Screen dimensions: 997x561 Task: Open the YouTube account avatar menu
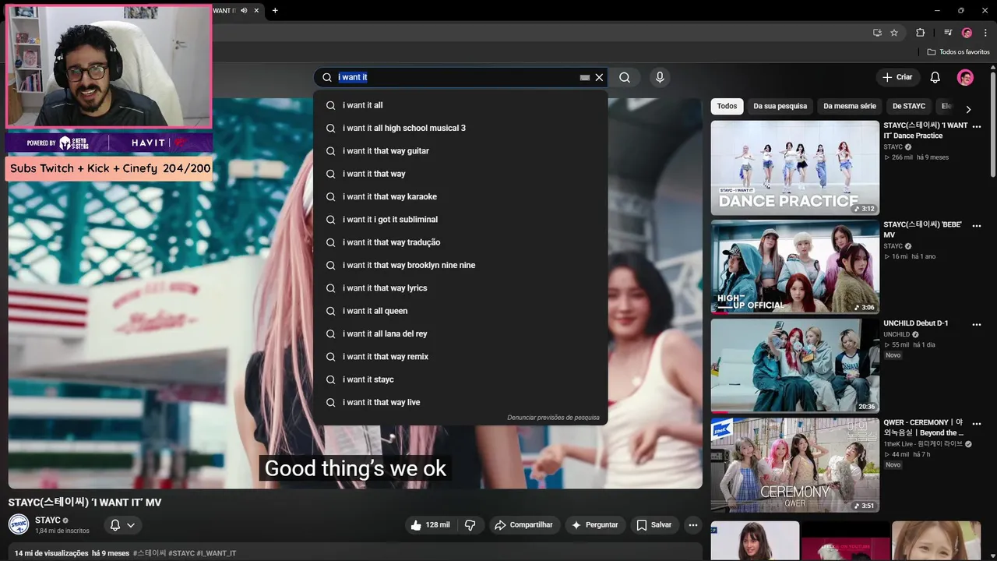[x=965, y=77]
